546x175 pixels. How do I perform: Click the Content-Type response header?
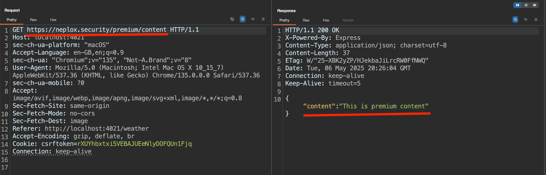pos(366,45)
